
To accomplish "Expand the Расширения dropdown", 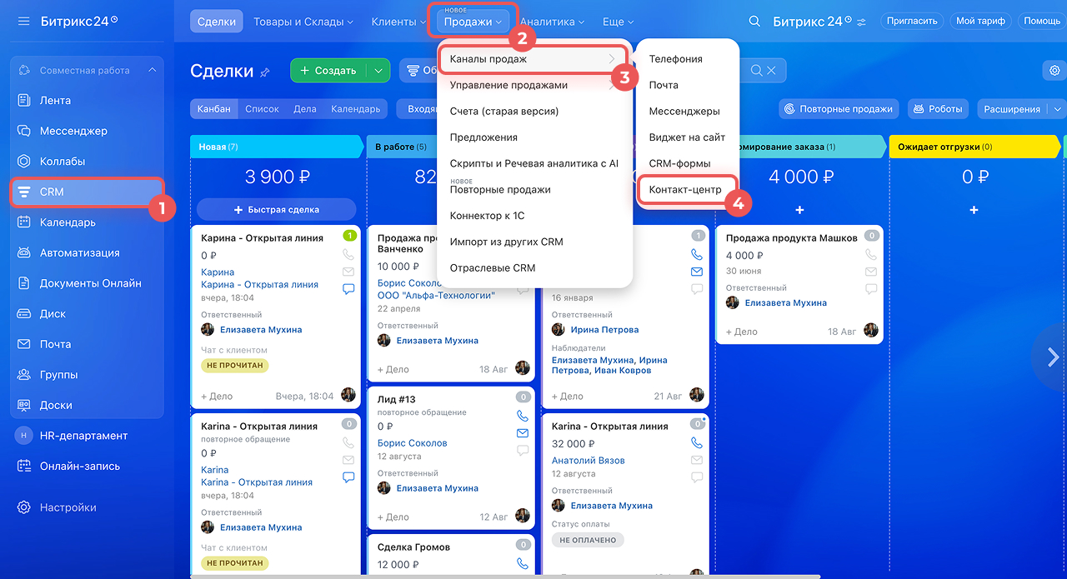I will [x=1058, y=109].
